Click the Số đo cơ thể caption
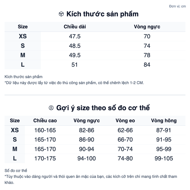This screenshot has height=190, width=190. pos(16,170)
